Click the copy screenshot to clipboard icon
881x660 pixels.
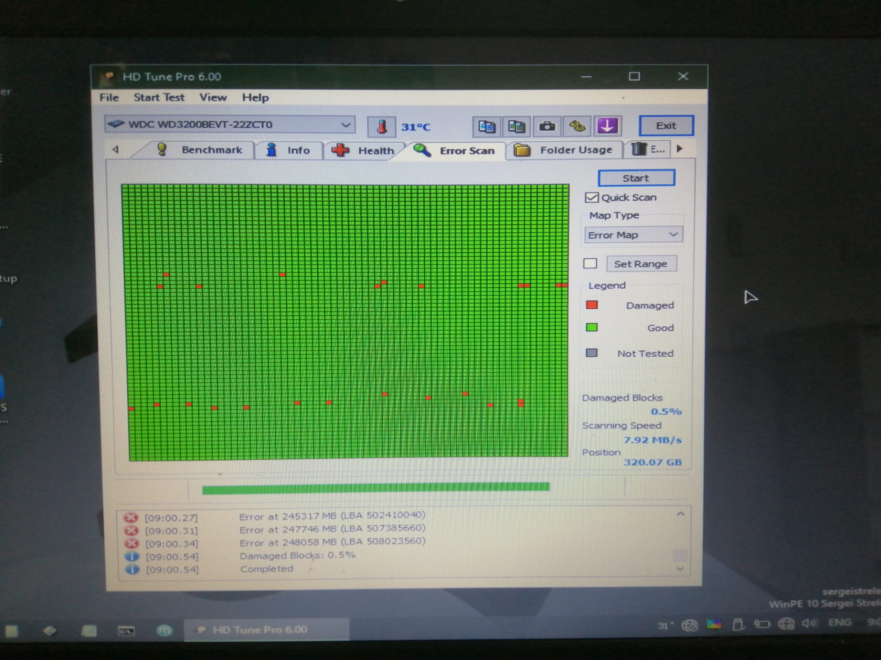pos(516,126)
